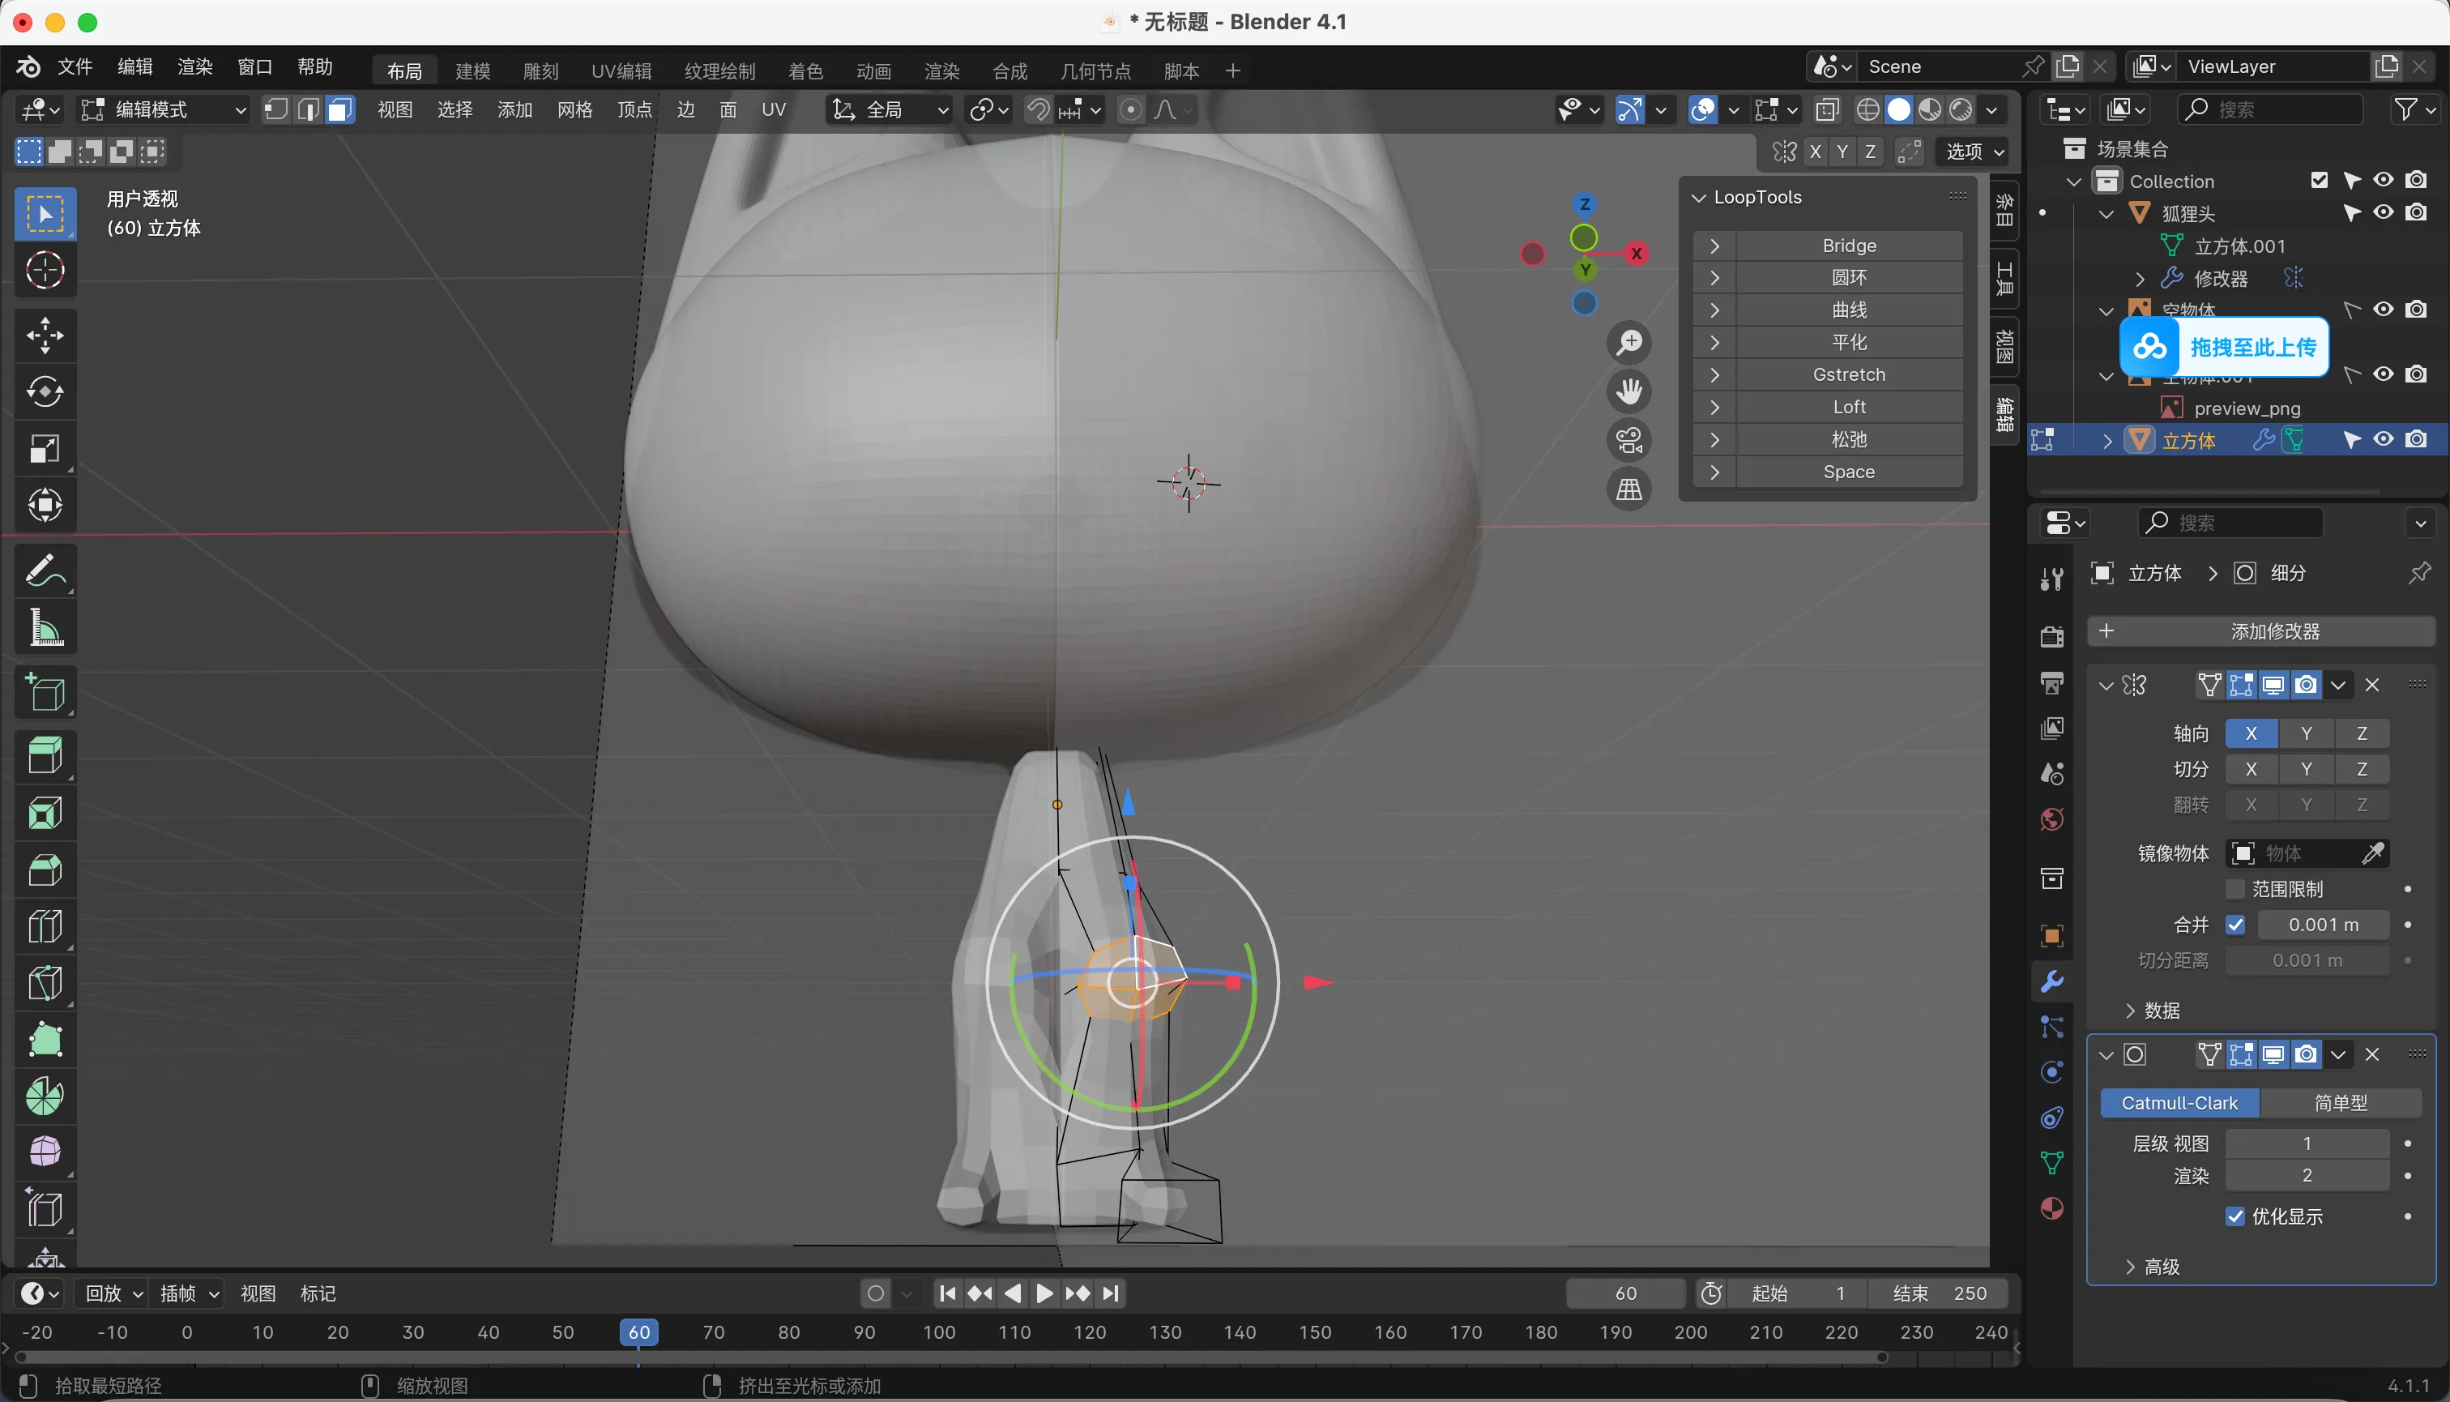The image size is (2450, 1402).
Task: Select 简单型 subdivision type
Action: [x=2341, y=1102]
